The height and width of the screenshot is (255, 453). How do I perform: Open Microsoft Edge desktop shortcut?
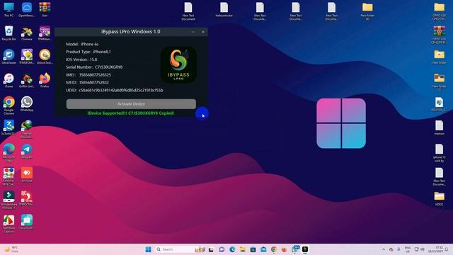[8, 153]
